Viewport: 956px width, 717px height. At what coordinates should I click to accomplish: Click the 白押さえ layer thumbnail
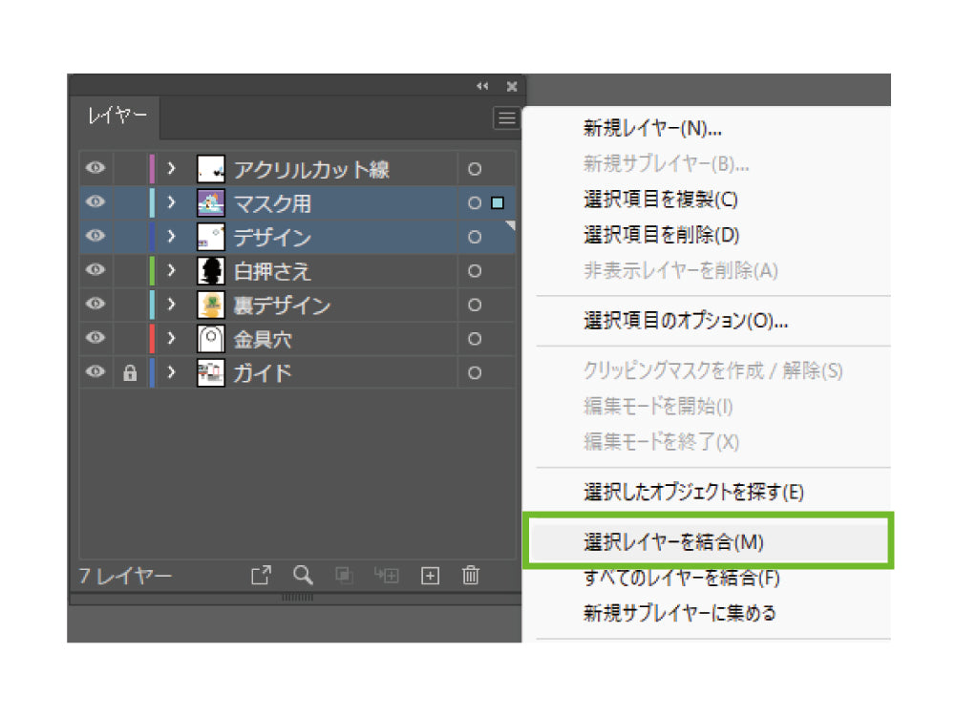click(x=211, y=271)
